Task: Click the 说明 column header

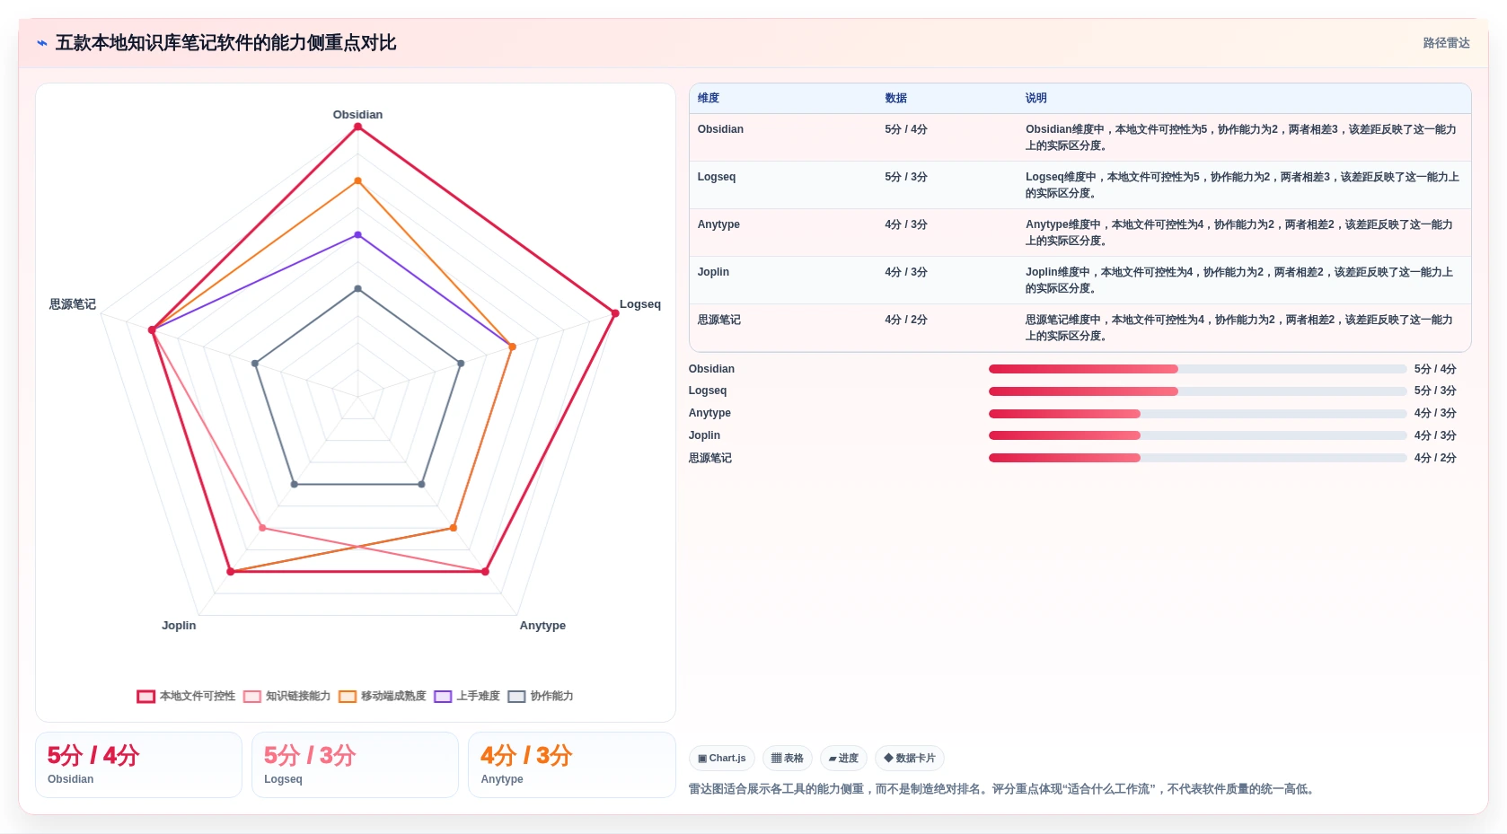Action: pyautogui.click(x=1036, y=98)
